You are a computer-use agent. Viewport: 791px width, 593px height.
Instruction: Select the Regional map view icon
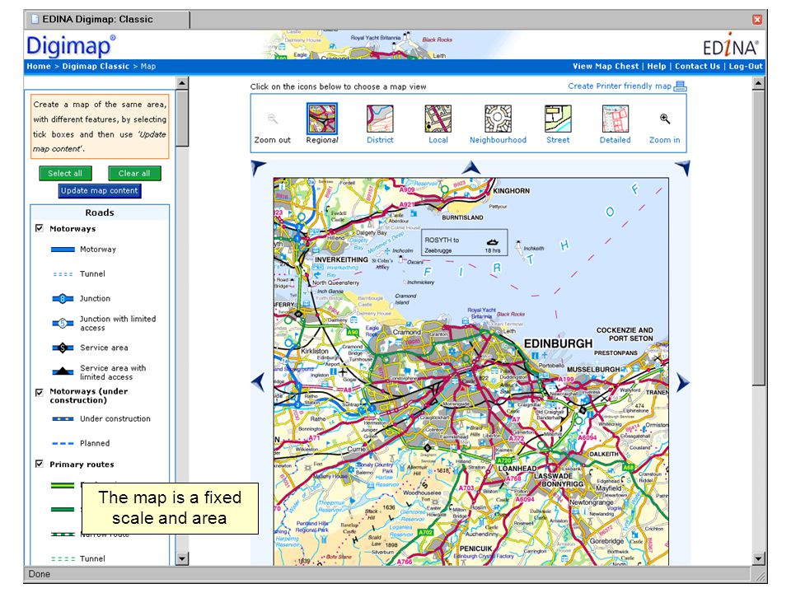tap(322, 119)
